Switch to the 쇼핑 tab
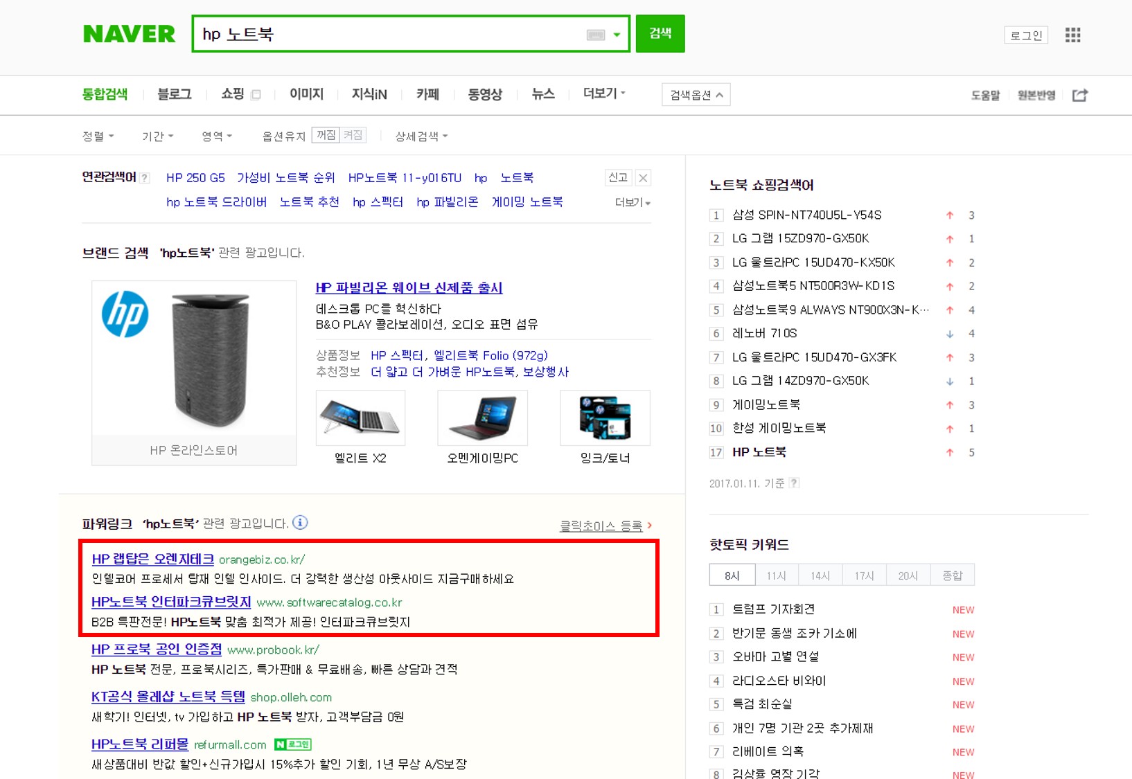This screenshot has height=779, width=1132. [232, 94]
